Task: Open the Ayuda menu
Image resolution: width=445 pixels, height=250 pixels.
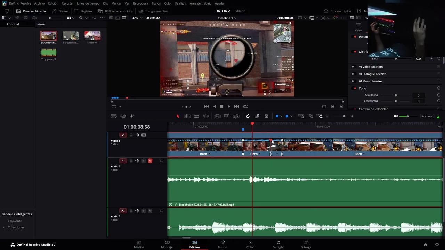Action: [x=219, y=3]
